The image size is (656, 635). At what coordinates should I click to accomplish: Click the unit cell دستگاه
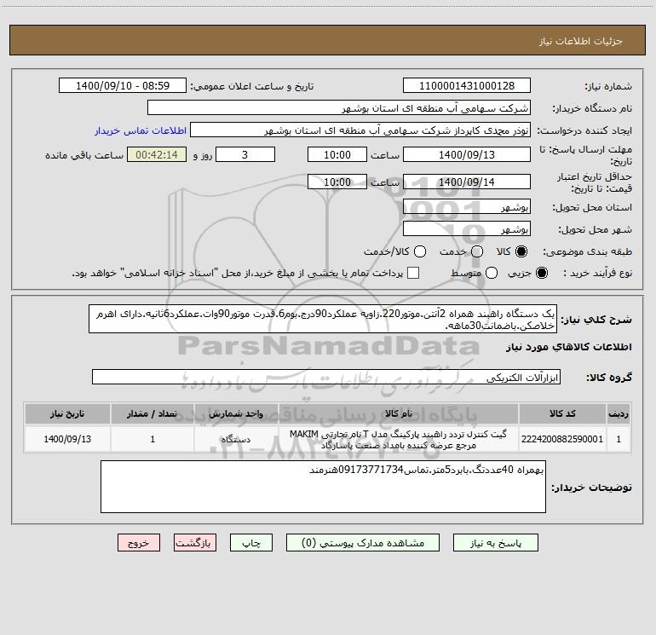[x=236, y=439]
